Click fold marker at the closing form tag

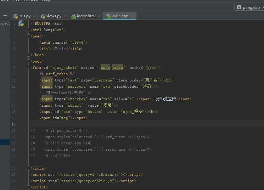click(x=28, y=168)
